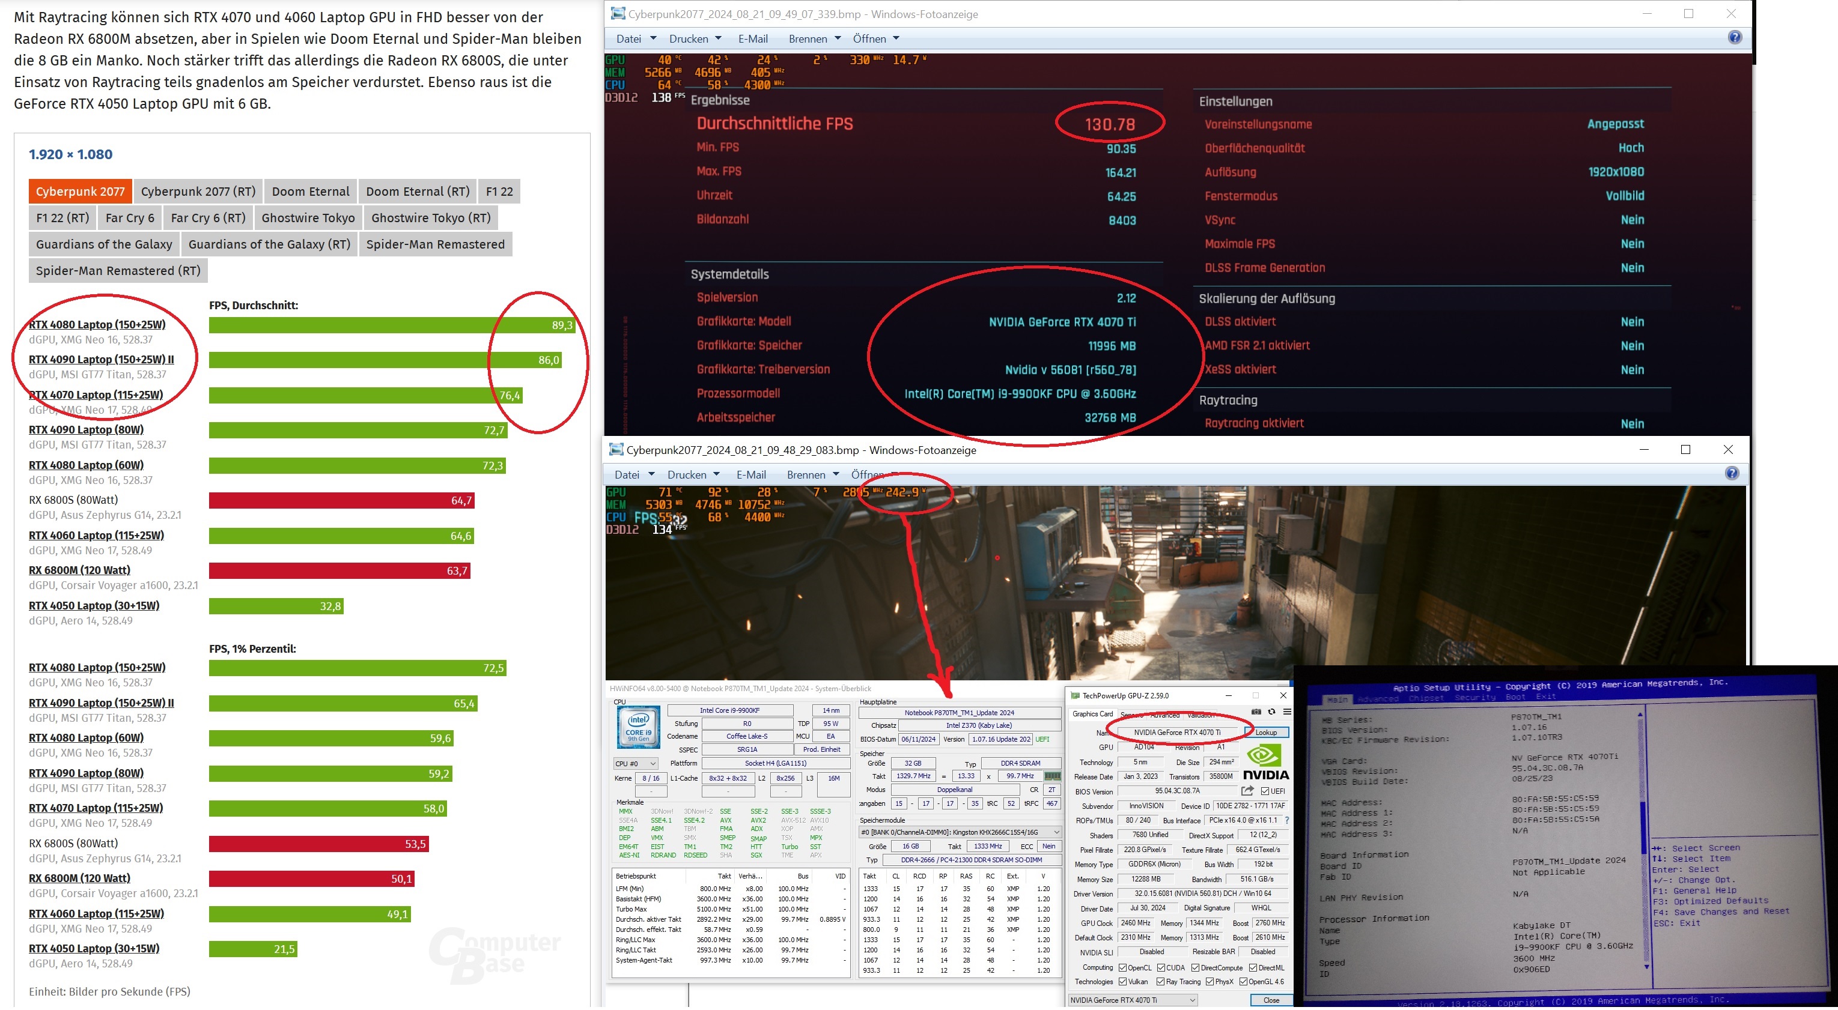Select the Doom Eternal (RT) benchmark tab
The width and height of the screenshot is (1838, 1010).
click(x=418, y=190)
